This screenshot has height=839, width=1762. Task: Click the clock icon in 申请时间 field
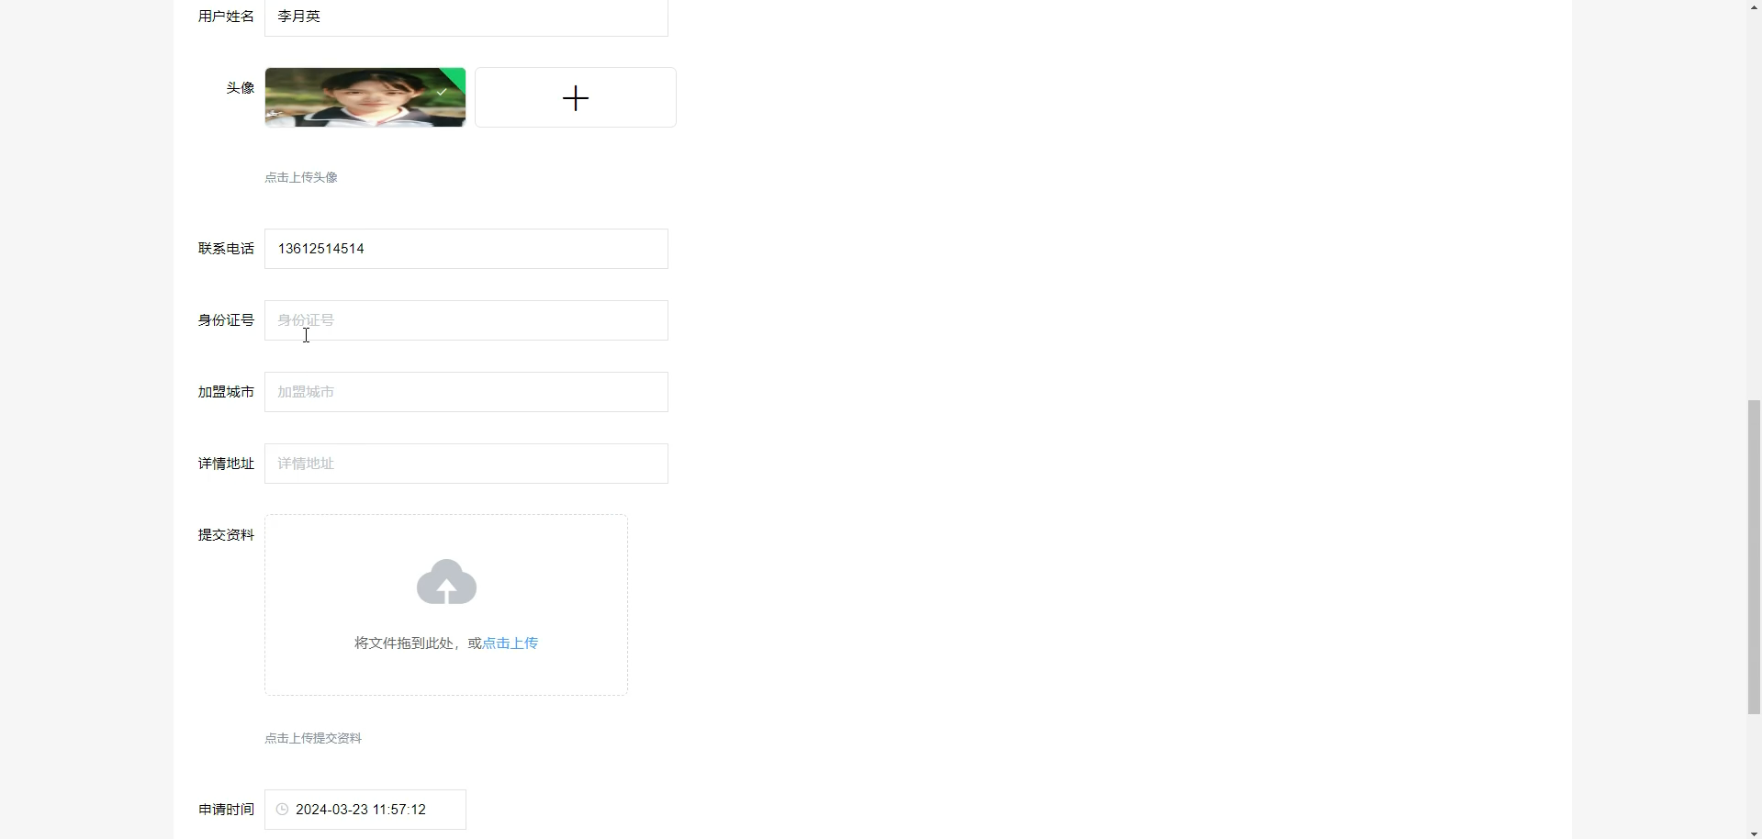click(283, 810)
